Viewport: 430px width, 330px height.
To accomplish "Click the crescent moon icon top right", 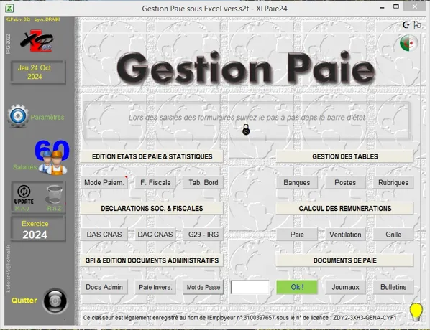I will (x=406, y=25).
